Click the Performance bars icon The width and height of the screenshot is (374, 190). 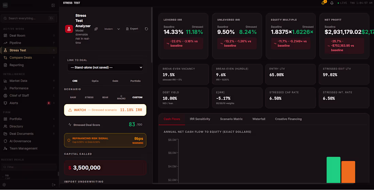pos(5,88)
